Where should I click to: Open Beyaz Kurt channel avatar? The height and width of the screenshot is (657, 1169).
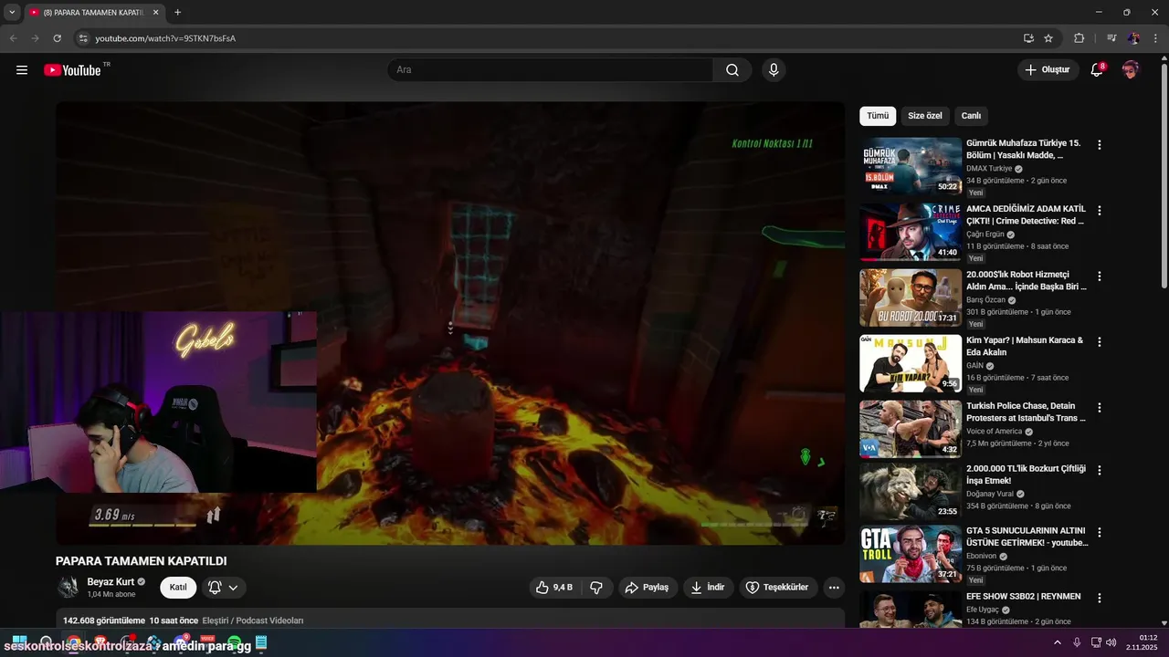(x=68, y=588)
